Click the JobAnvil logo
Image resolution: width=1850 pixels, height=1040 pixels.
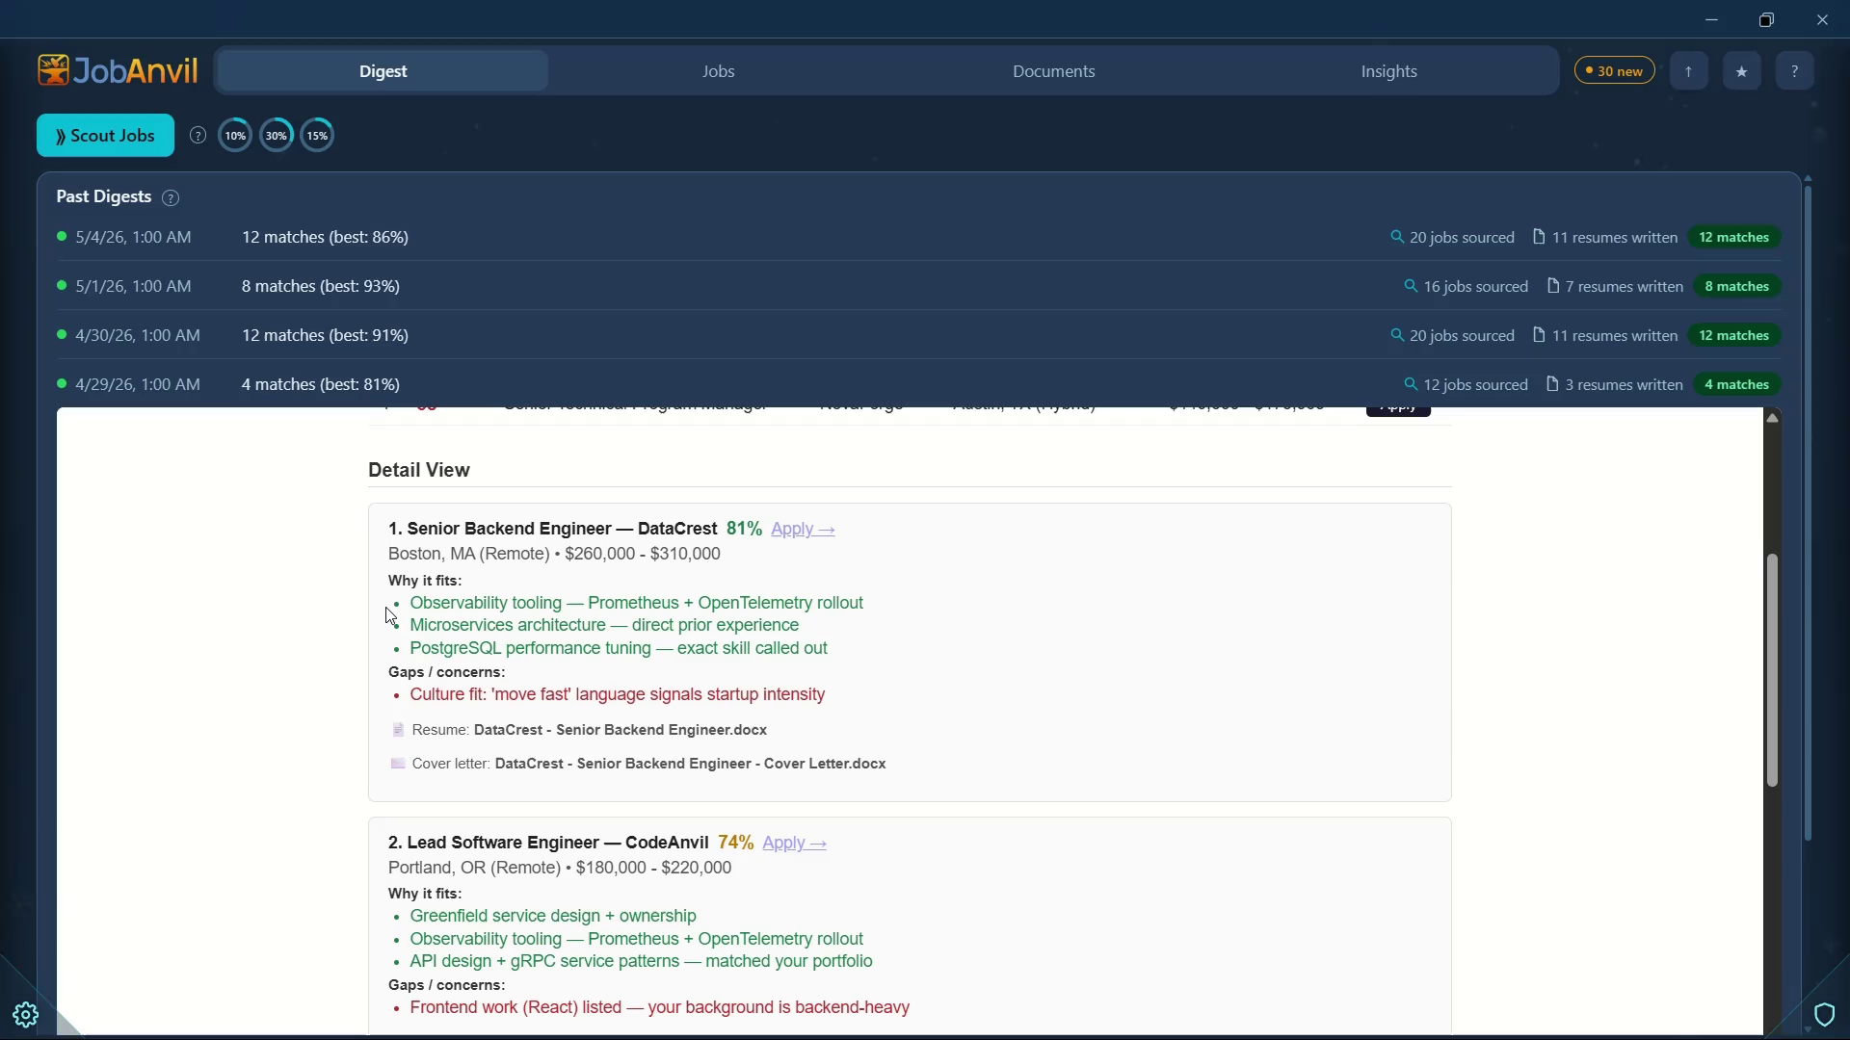point(118,70)
